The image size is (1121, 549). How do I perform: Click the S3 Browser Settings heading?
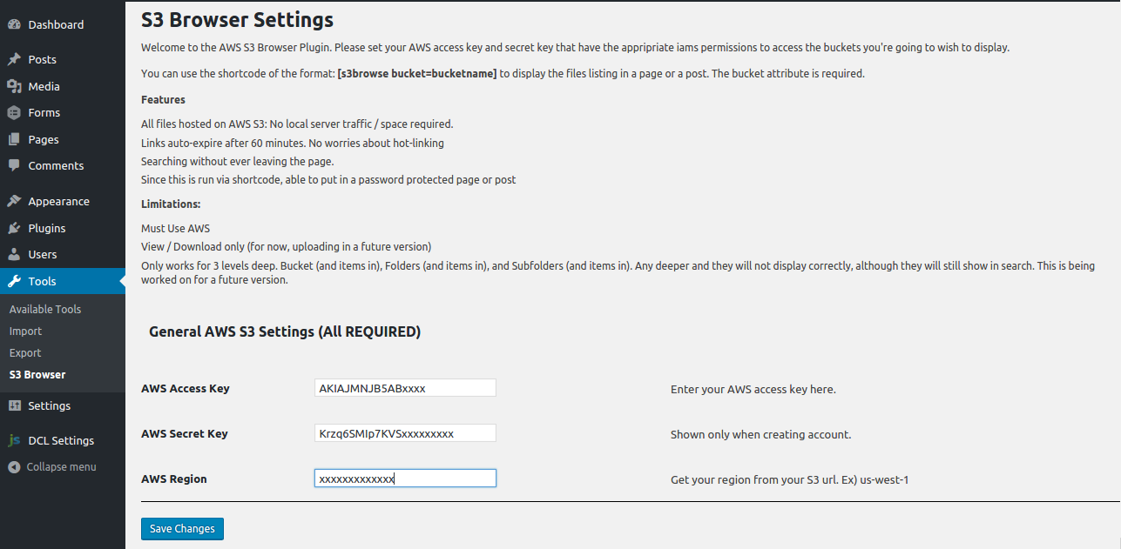pos(237,18)
